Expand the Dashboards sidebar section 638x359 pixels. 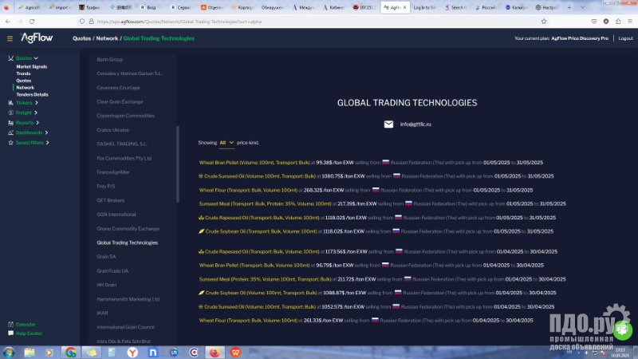30,132
